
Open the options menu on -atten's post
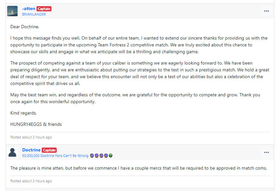click(x=266, y=11)
